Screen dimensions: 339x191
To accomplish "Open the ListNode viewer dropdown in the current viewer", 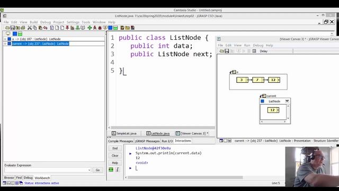I will (x=287, y=101).
